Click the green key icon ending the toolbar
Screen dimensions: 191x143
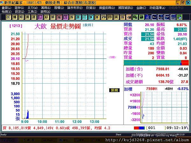pyautogui.click(x=180, y=17)
